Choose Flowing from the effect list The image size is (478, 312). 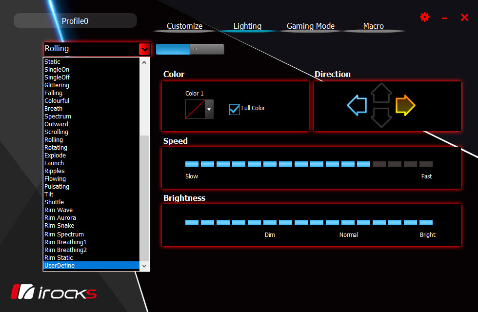coord(92,179)
